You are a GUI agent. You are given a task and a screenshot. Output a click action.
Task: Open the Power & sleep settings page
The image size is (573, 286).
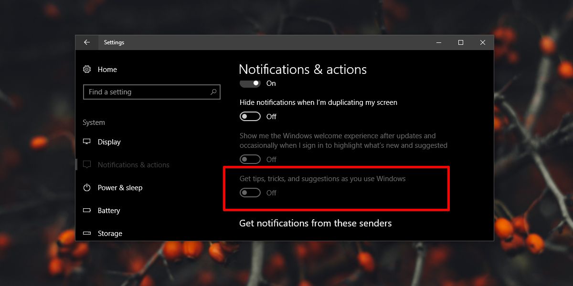tap(120, 188)
